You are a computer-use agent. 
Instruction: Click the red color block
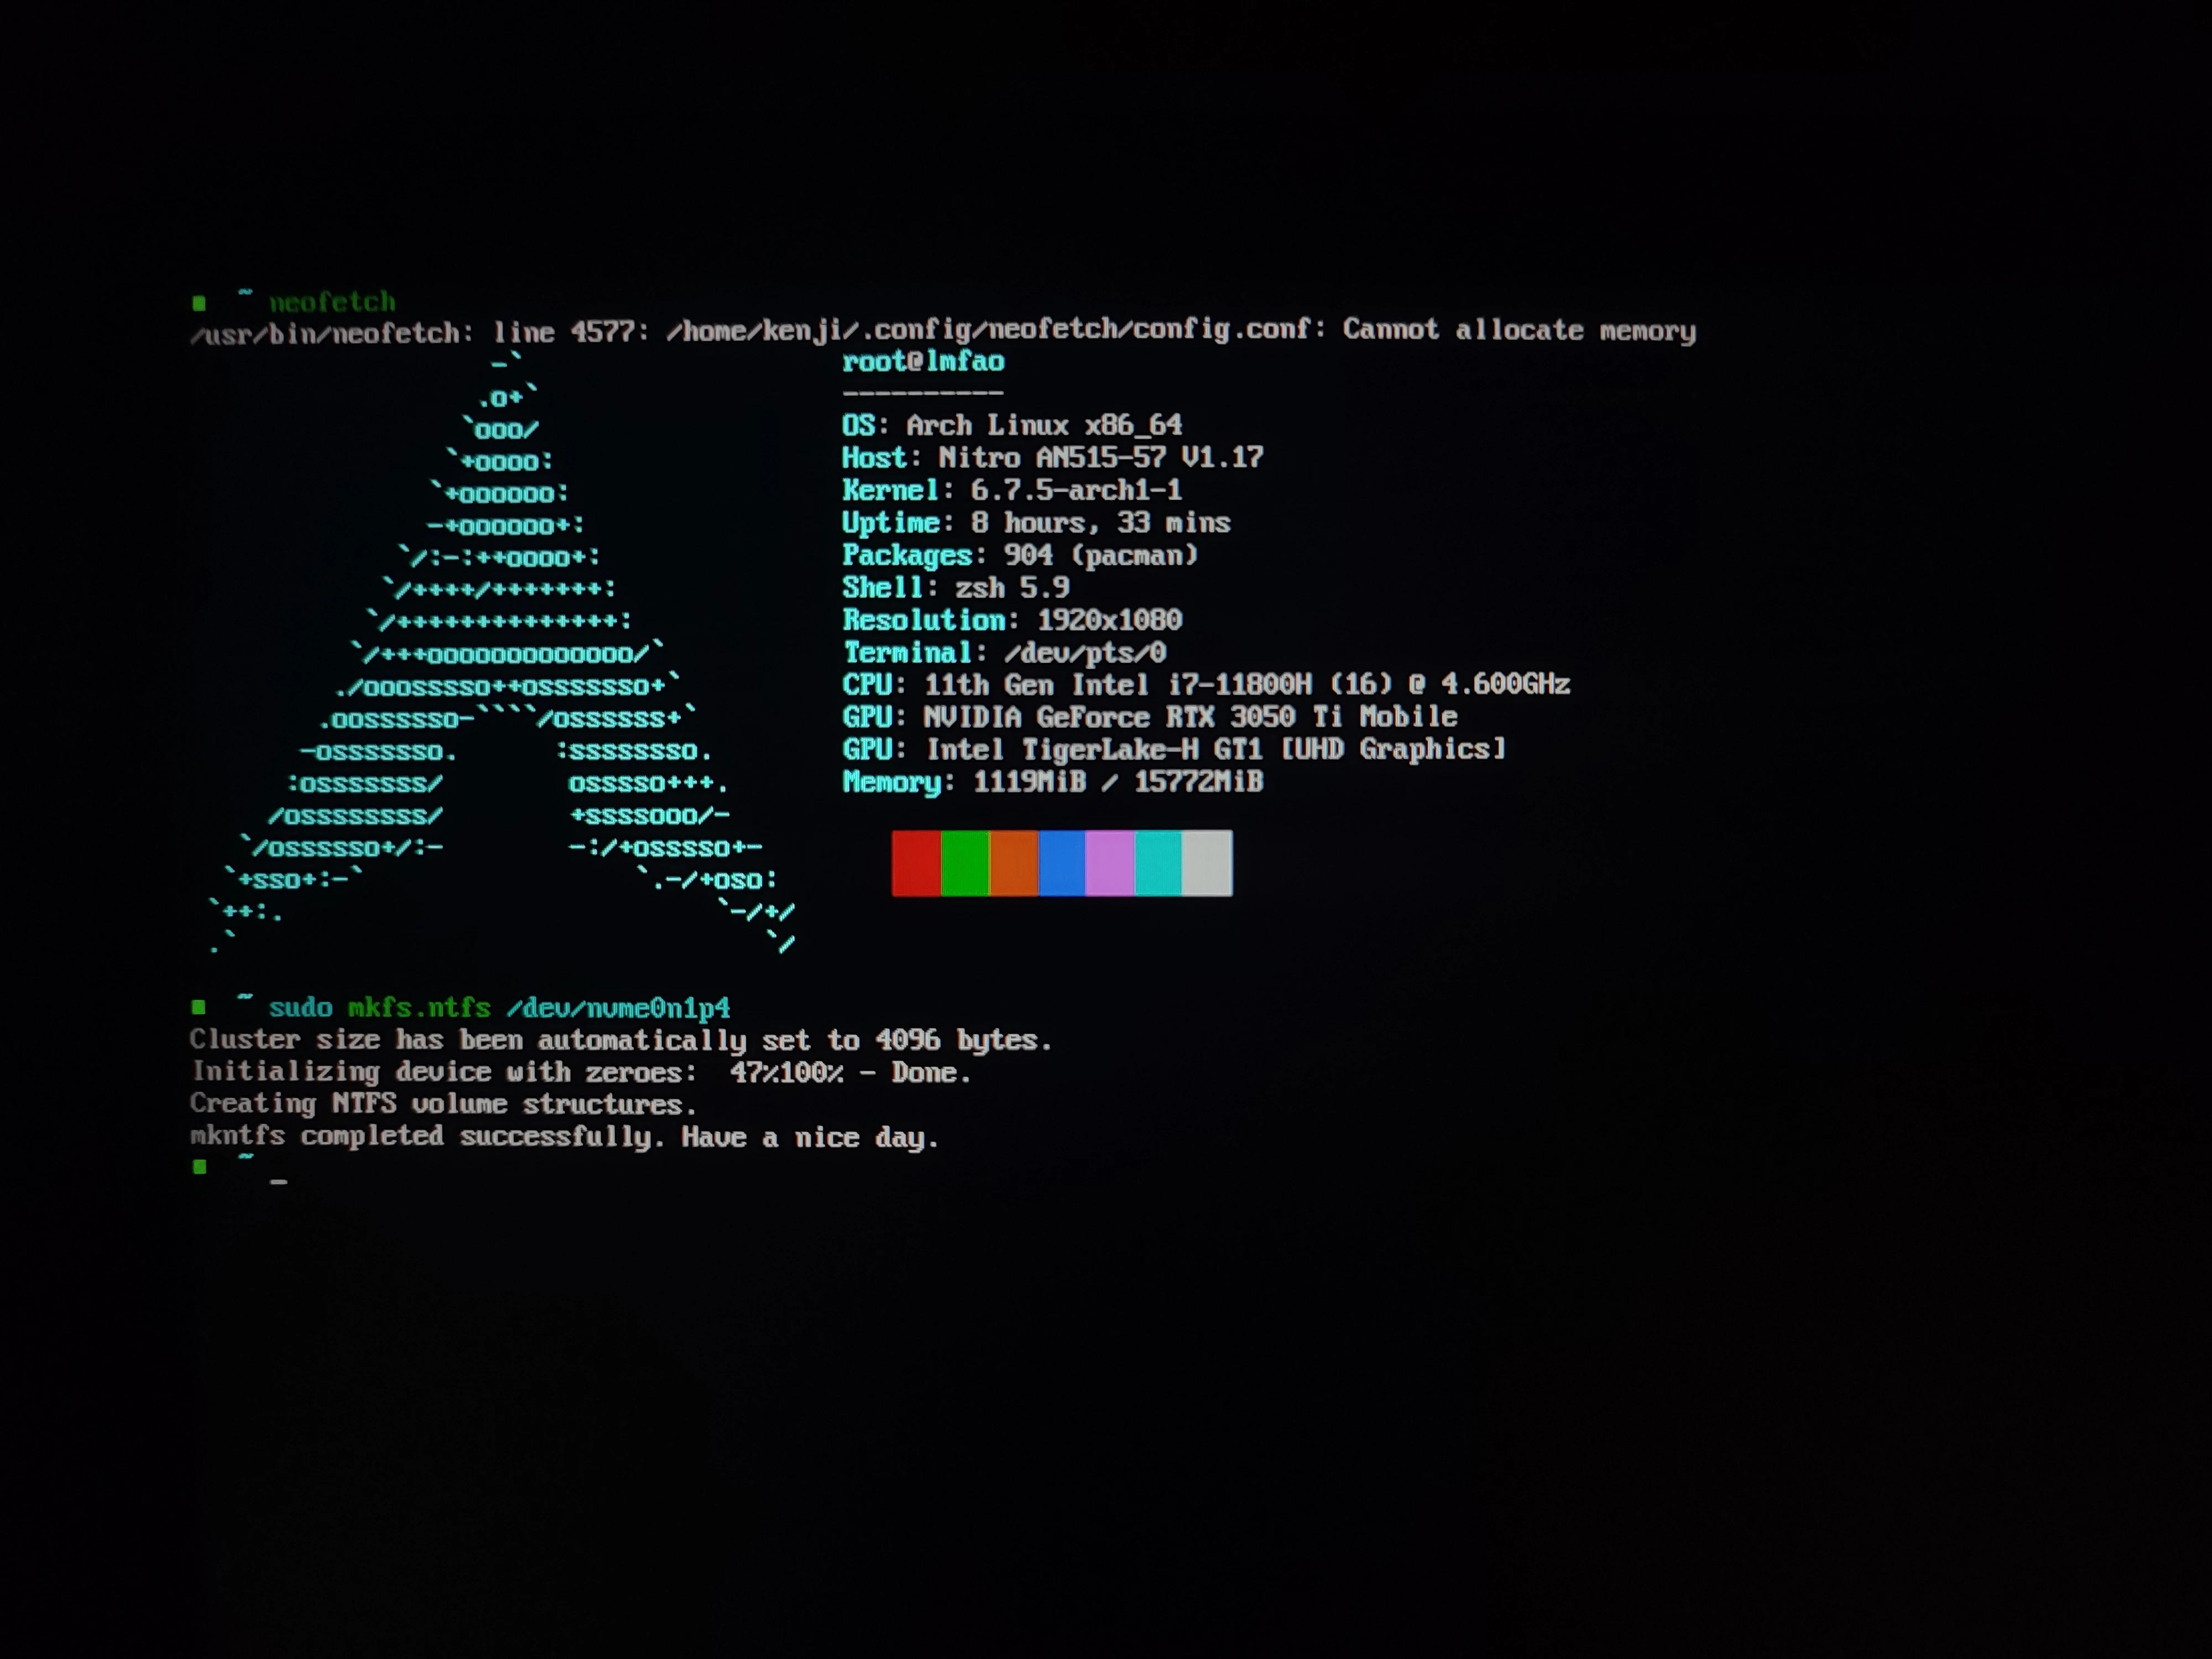pos(916,863)
